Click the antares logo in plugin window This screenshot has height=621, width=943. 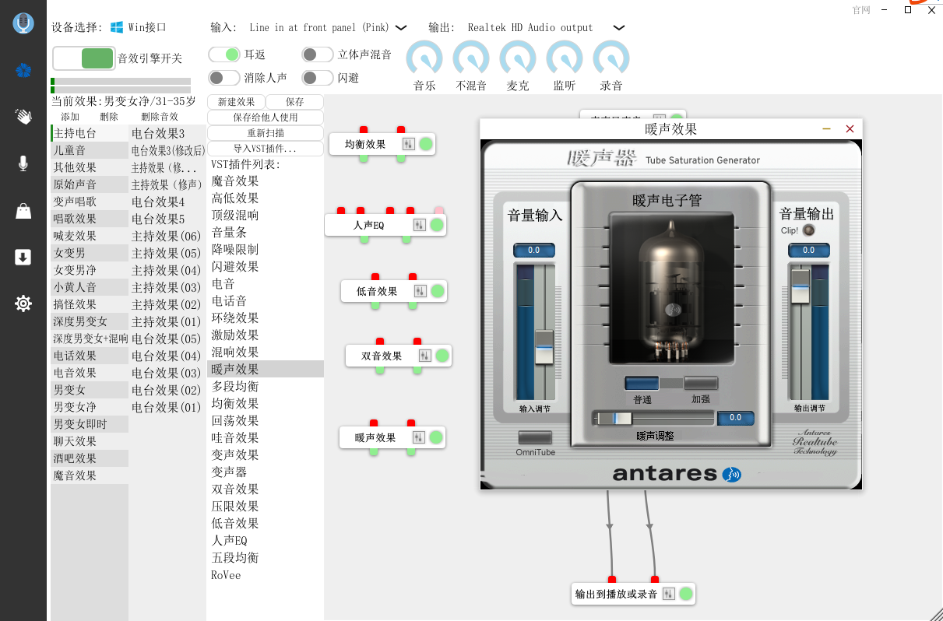point(676,473)
